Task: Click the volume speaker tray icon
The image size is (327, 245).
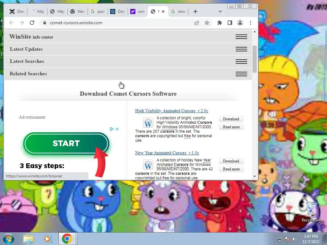Action: coord(295,239)
